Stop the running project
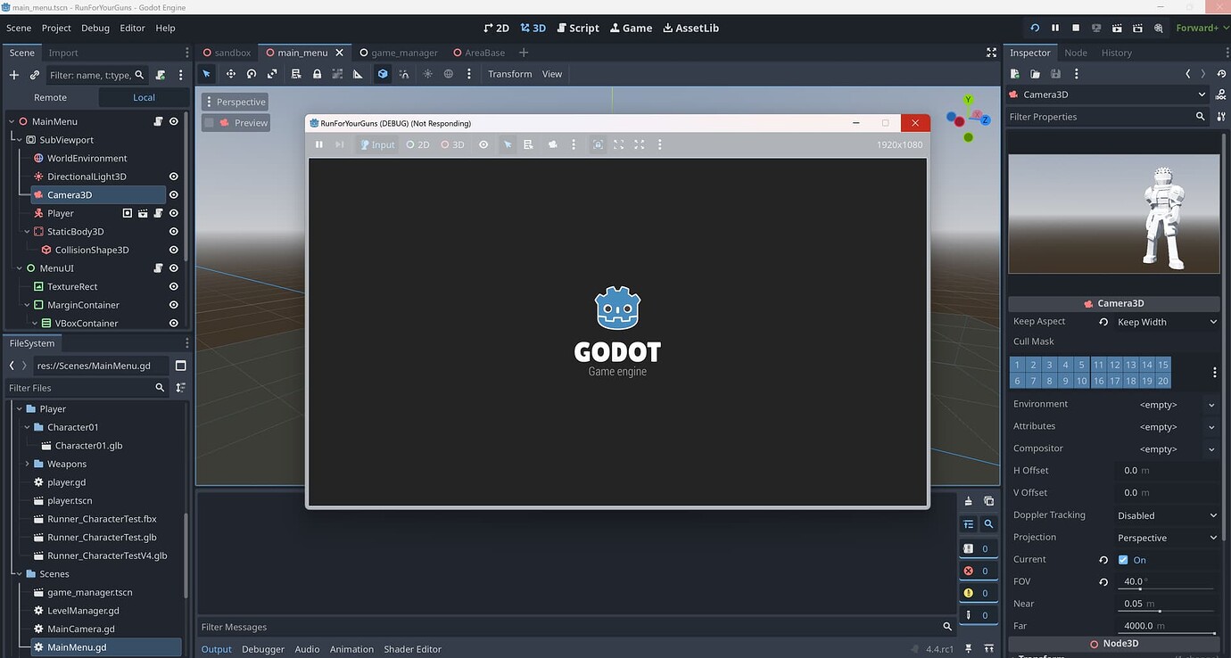 1076,28
